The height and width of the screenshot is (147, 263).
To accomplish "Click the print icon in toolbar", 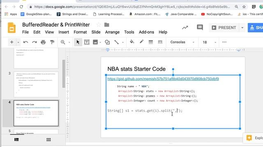I will click(43, 42).
